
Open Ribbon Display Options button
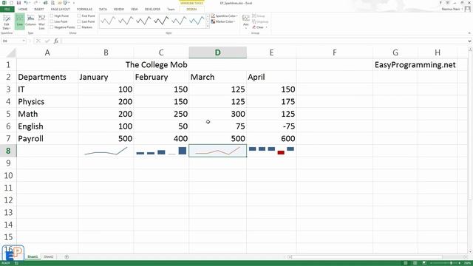point(448,3)
